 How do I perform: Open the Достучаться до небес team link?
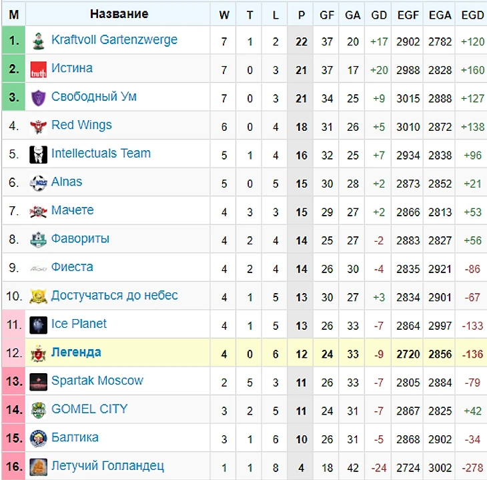tap(114, 295)
